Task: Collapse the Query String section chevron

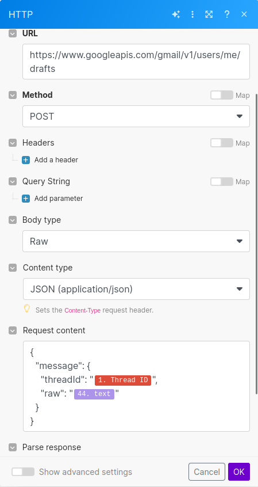Action: (13, 181)
